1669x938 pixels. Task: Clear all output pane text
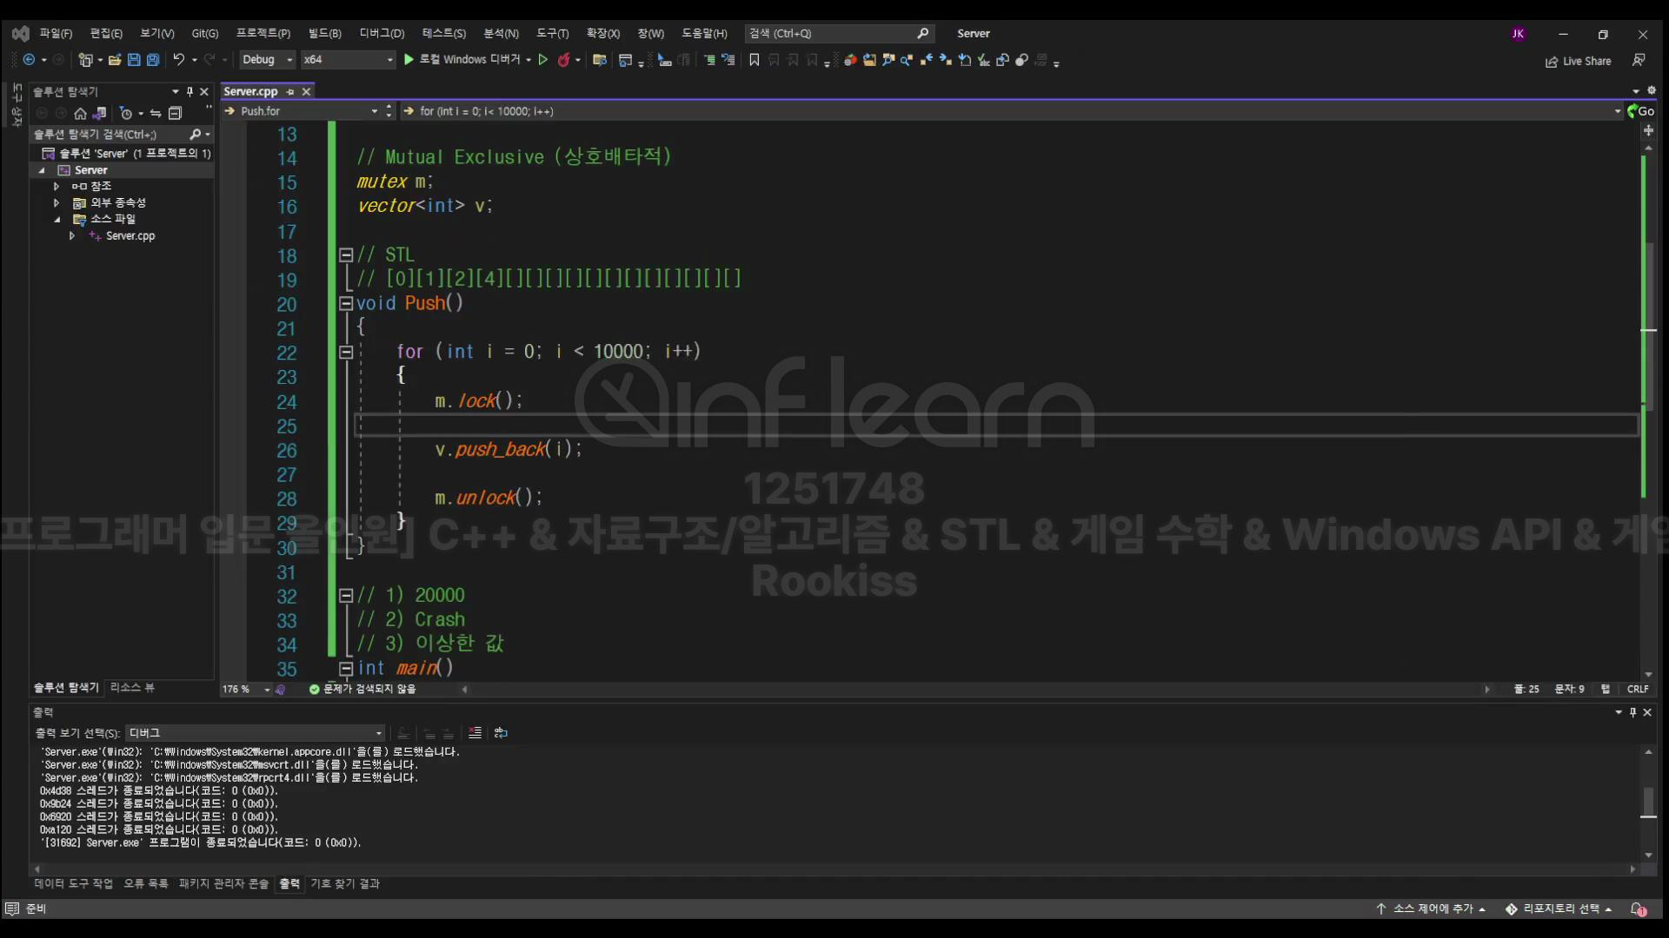(475, 733)
